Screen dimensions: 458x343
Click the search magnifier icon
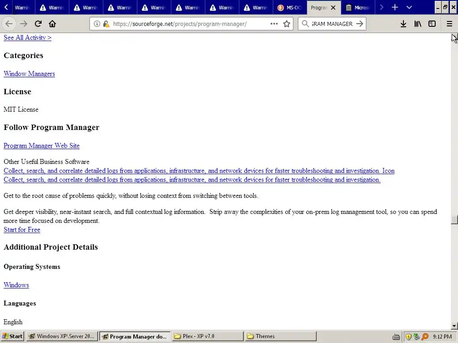305,24
